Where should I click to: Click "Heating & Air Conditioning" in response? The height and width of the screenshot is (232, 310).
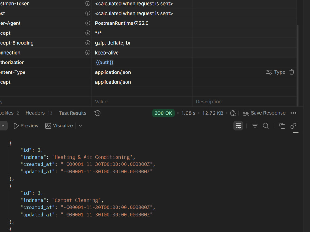(92, 157)
